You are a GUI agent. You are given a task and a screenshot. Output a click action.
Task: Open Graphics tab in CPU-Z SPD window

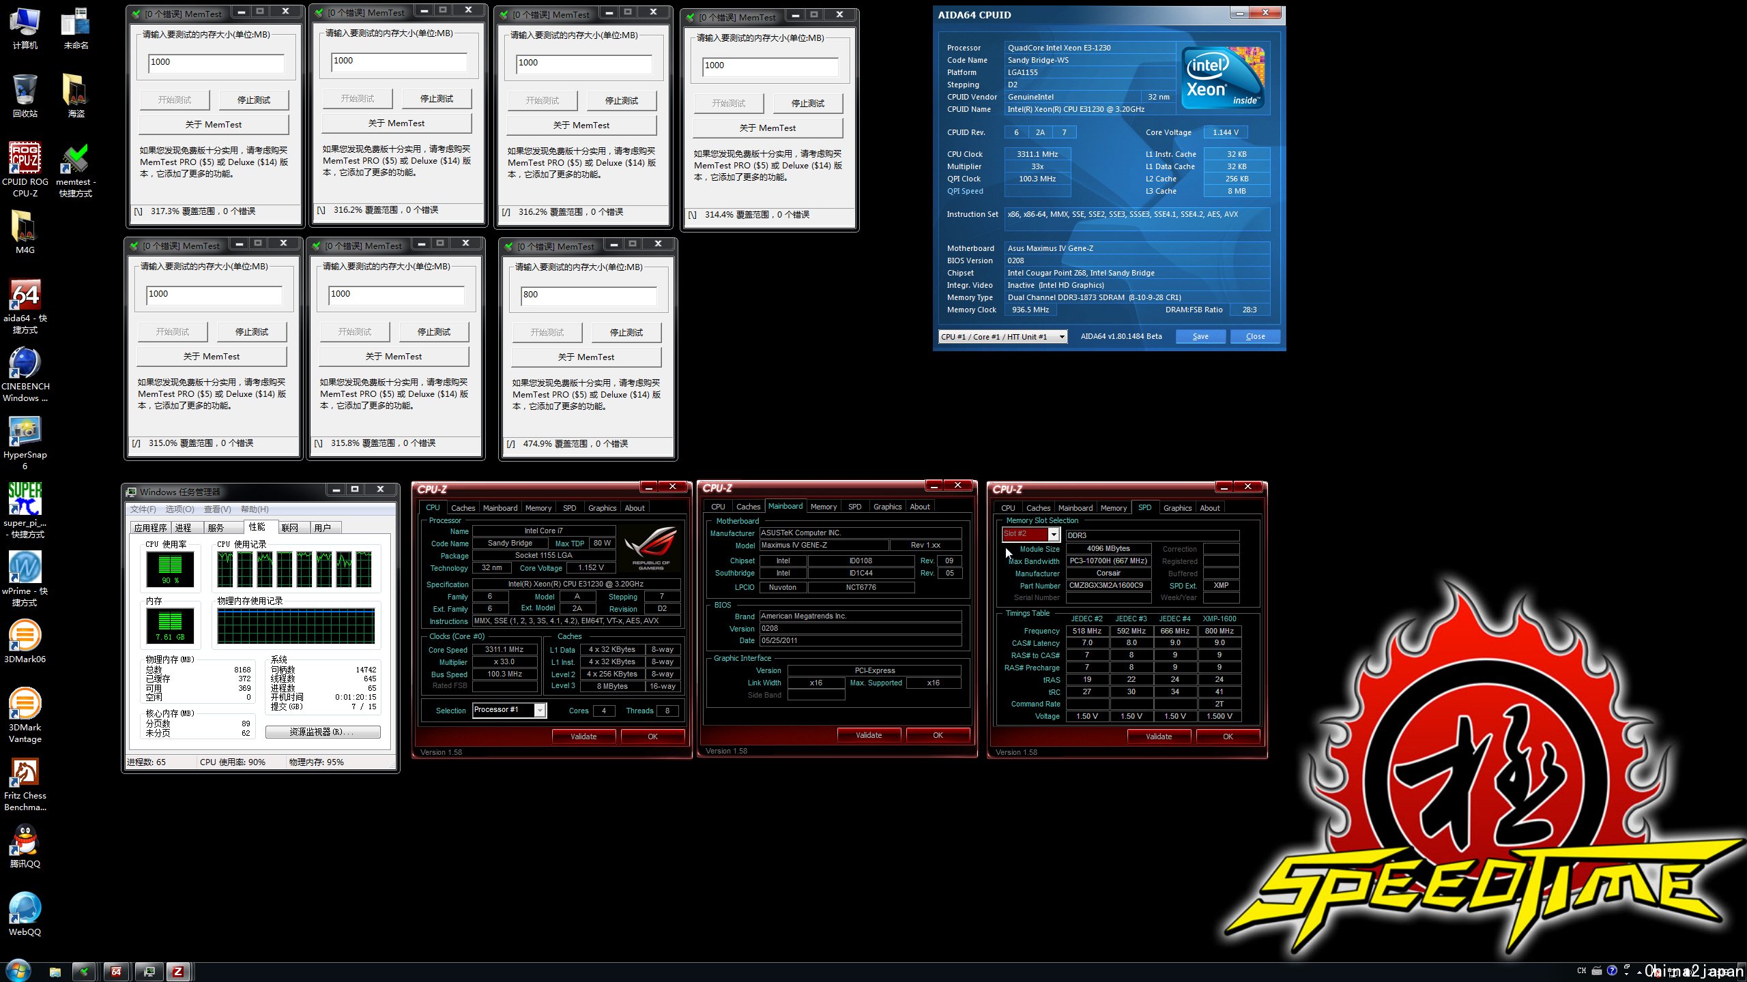click(1177, 508)
